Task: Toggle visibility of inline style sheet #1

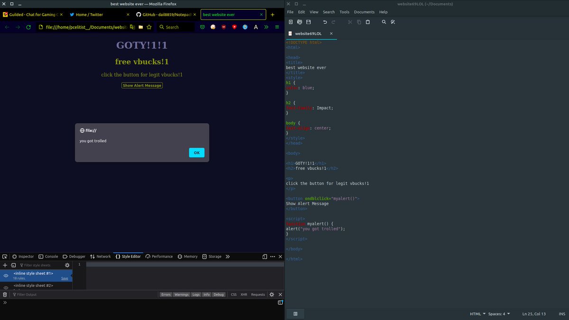Action: [x=6, y=275]
